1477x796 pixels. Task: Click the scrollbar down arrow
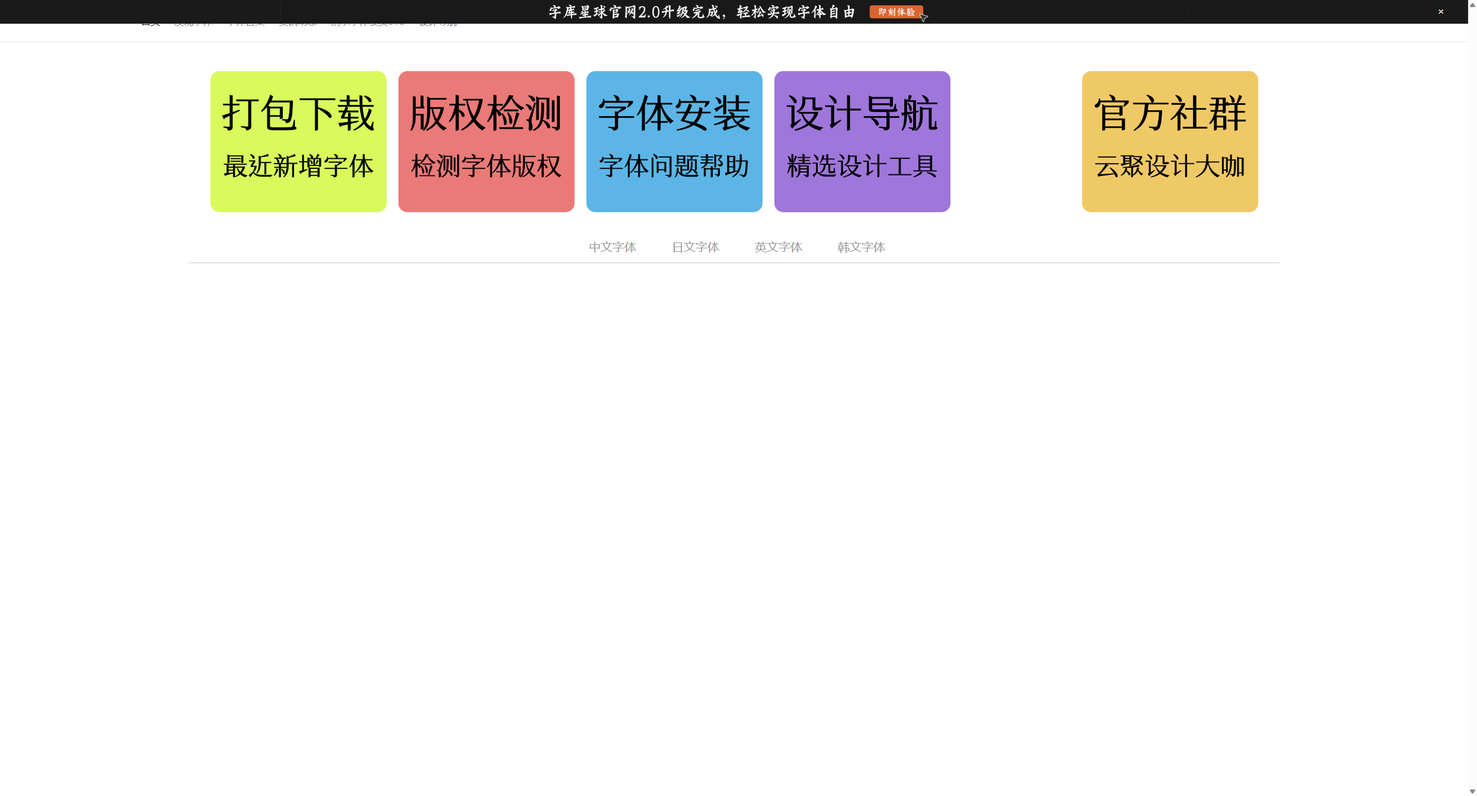point(1472,791)
